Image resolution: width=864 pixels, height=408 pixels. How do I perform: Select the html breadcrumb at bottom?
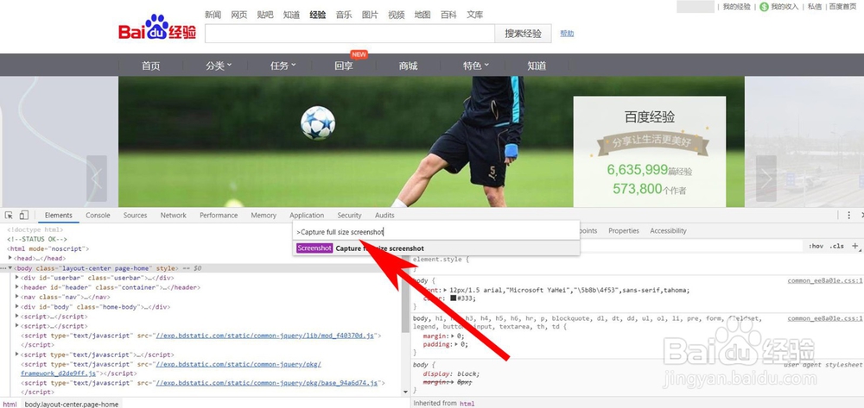(x=10, y=405)
